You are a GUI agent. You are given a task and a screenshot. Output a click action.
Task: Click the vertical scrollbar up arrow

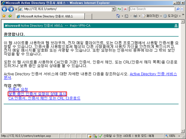(x=182, y=22)
